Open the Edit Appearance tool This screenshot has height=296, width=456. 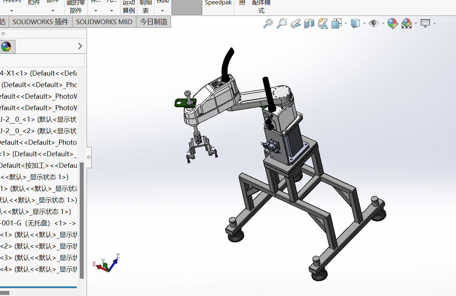[393, 24]
